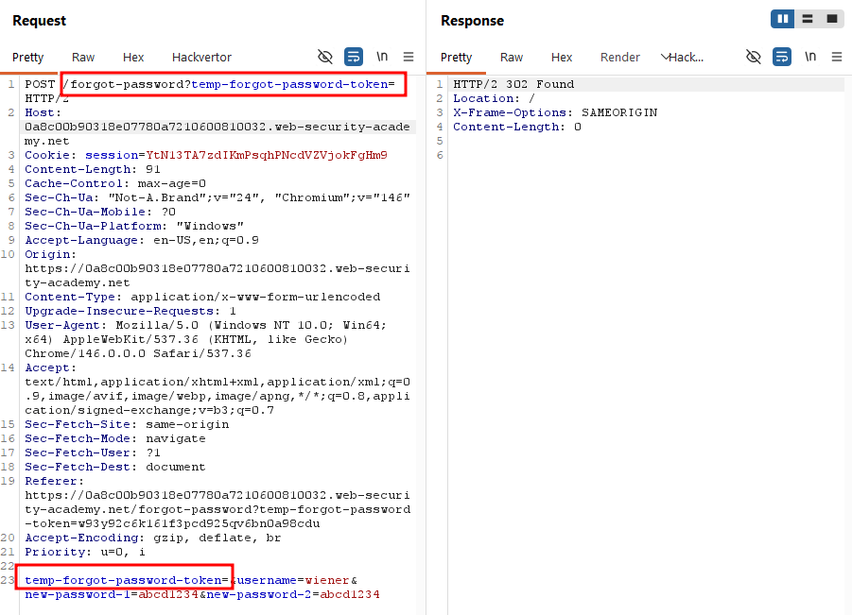Show non-printable characters \n in Request
The image size is (852, 615).
pos(382,57)
